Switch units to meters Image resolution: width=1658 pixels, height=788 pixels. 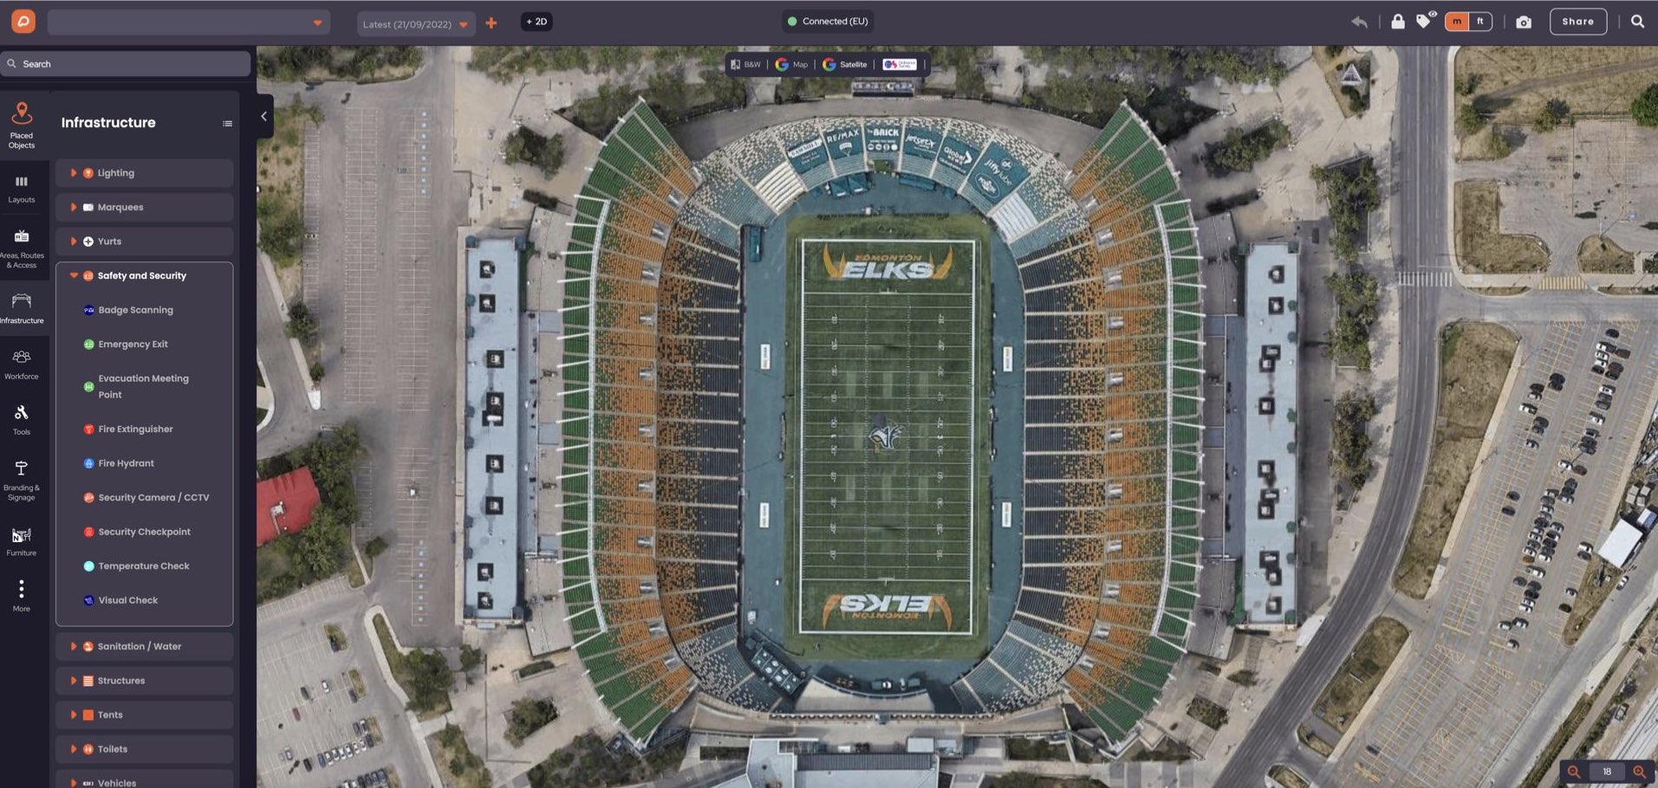tap(1457, 22)
